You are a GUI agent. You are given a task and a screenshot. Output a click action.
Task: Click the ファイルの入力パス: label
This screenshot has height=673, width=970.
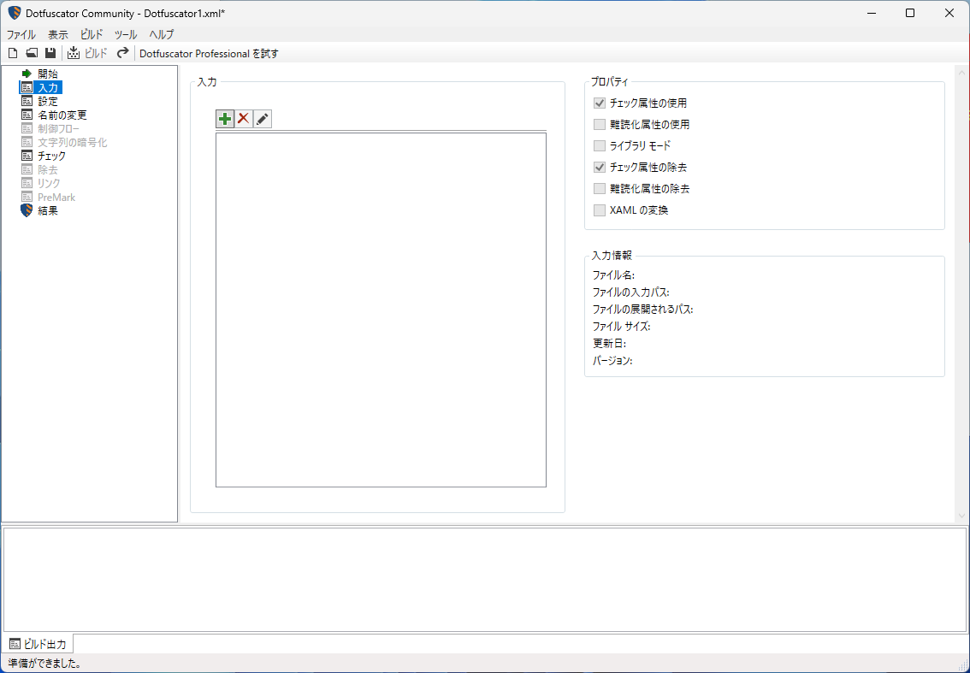[x=631, y=292]
